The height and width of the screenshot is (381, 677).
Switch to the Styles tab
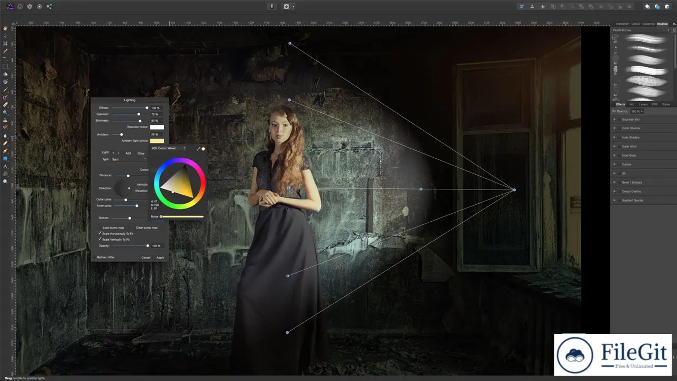click(x=666, y=104)
